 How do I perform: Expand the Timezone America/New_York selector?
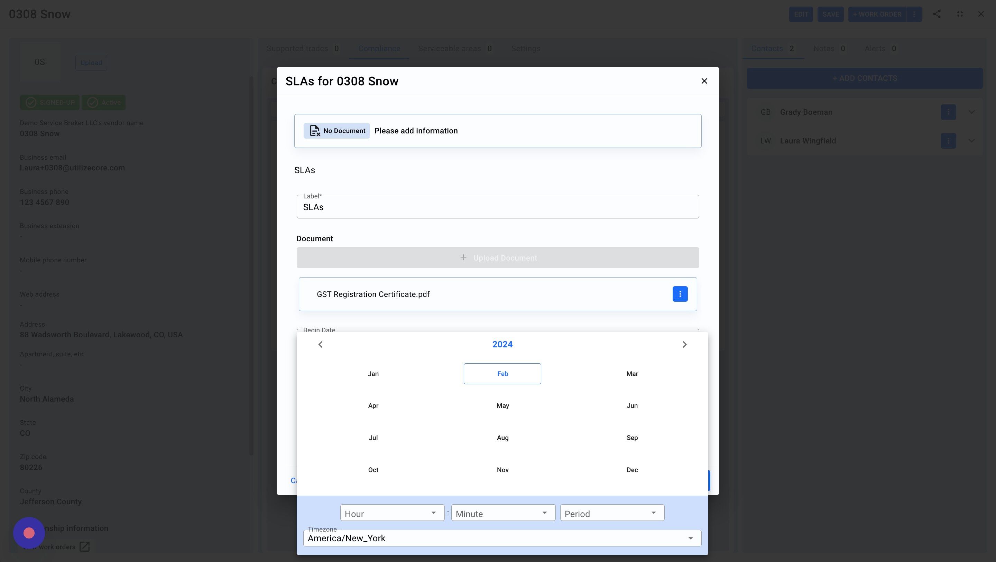point(502,538)
